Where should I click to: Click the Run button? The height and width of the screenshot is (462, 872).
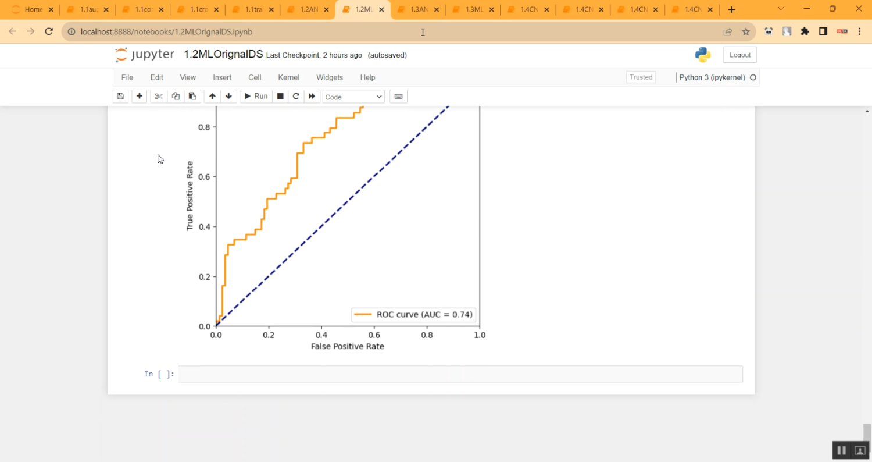coord(256,97)
